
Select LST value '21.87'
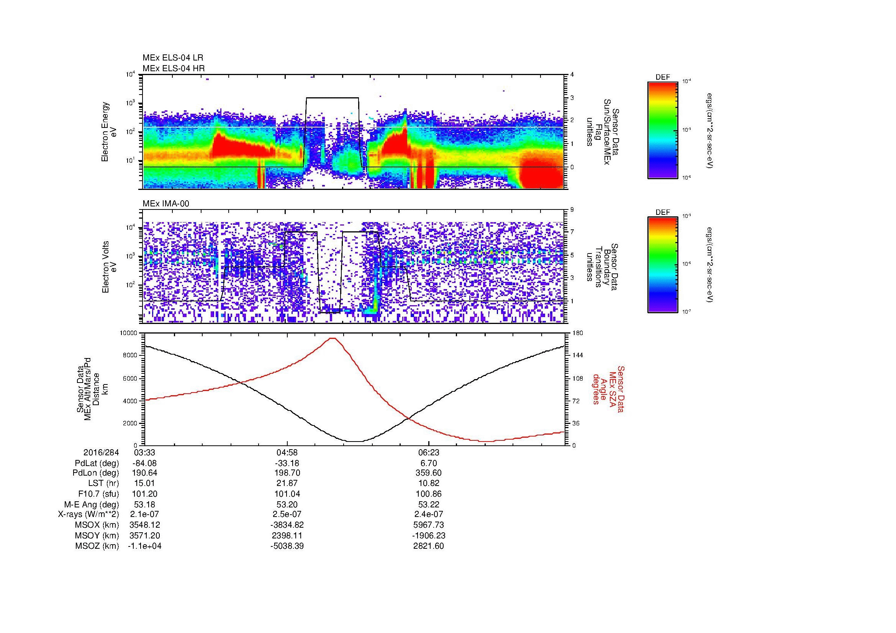click(287, 484)
